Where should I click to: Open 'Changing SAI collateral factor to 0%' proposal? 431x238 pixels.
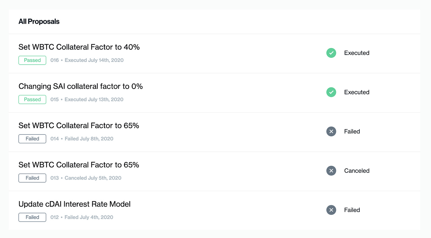tap(81, 86)
